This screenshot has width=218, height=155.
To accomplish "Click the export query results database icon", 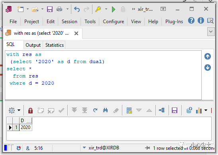I will coord(189,110).
